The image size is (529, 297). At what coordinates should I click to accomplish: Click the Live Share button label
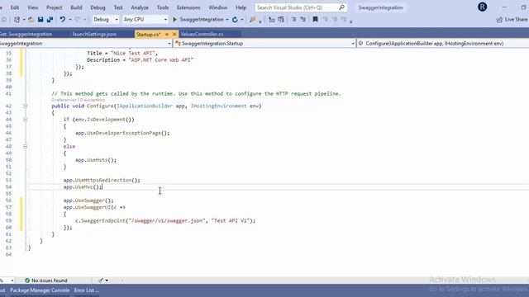pyautogui.click(x=516, y=20)
